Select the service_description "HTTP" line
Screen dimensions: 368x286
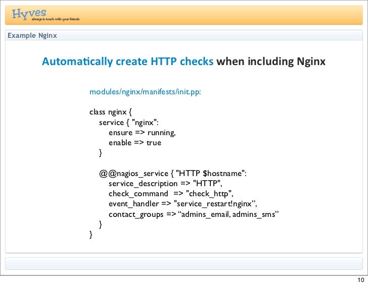[x=166, y=184]
